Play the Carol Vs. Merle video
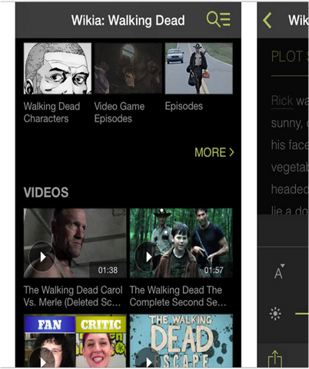This screenshot has width=309, height=369. (x=75, y=243)
